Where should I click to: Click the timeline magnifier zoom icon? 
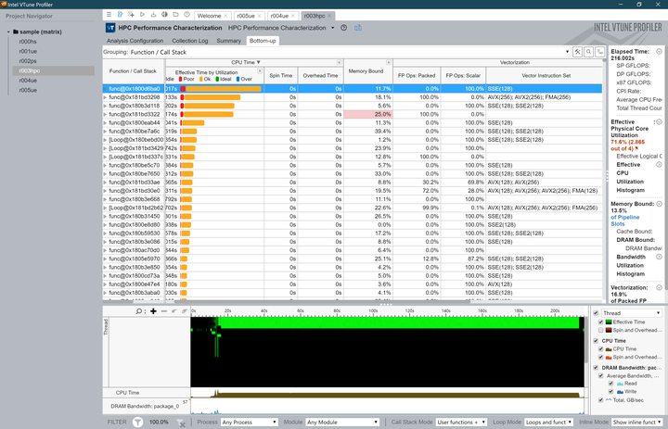pyautogui.click(x=139, y=311)
